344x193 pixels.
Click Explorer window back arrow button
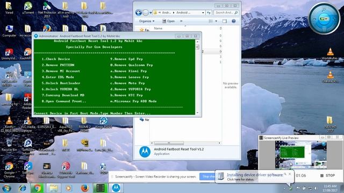point(139,13)
